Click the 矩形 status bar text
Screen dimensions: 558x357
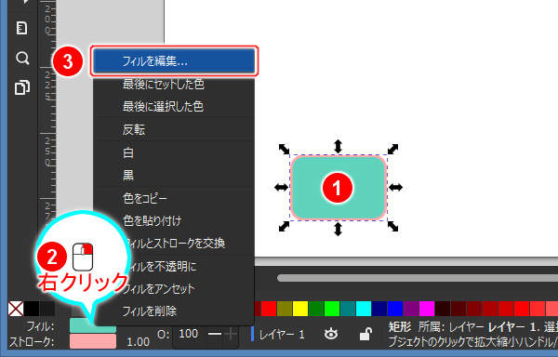pyautogui.click(x=400, y=327)
